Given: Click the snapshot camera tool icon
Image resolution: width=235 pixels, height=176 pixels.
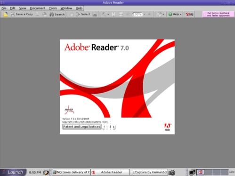Looking at the screenshot, I should [95, 15].
